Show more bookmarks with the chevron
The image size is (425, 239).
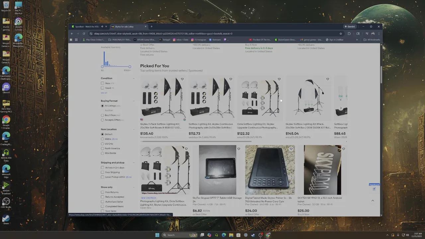[357, 40]
